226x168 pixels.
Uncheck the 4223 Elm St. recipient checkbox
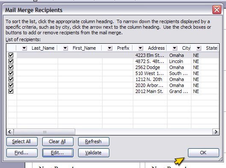(11, 55)
